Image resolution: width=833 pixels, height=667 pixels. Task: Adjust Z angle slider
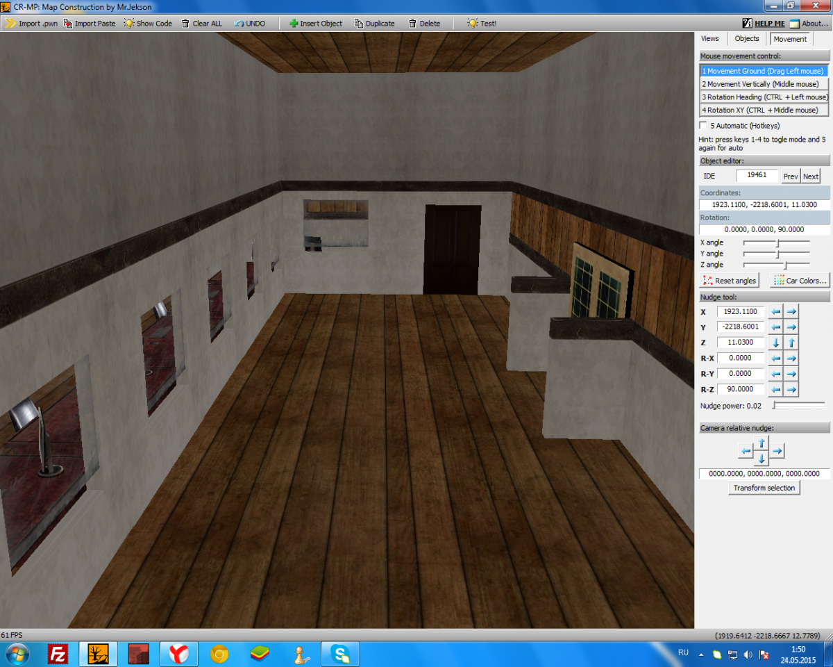tap(776, 265)
